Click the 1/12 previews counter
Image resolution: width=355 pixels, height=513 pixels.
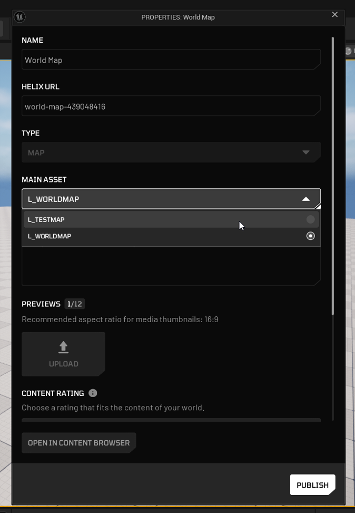coord(75,304)
